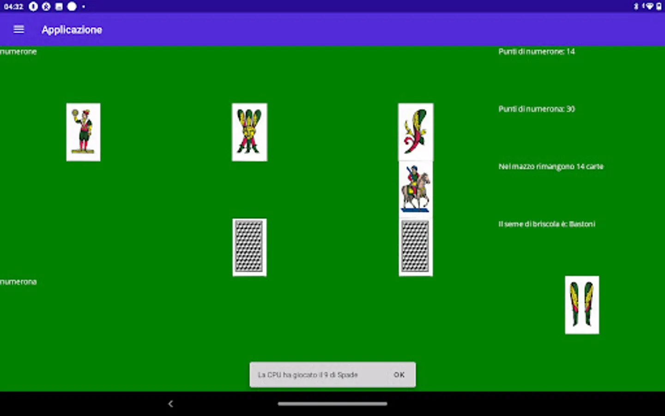Open the hamburger navigation menu
The height and width of the screenshot is (416, 665).
pos(18,30)
